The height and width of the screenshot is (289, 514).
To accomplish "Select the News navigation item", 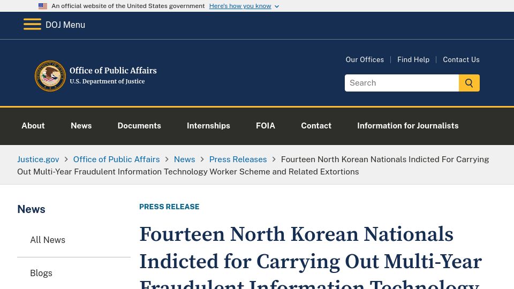I will [81, 126].
